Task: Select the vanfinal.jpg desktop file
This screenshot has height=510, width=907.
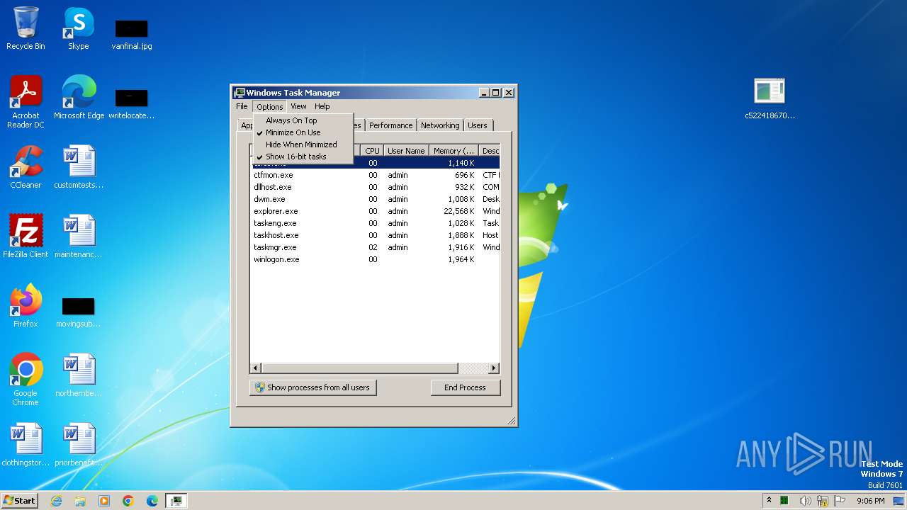Action: [x=132, y=34]
